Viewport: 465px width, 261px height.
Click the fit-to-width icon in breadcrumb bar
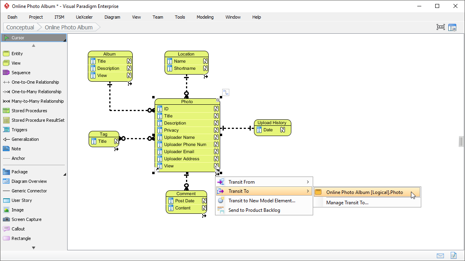[441, 27]
